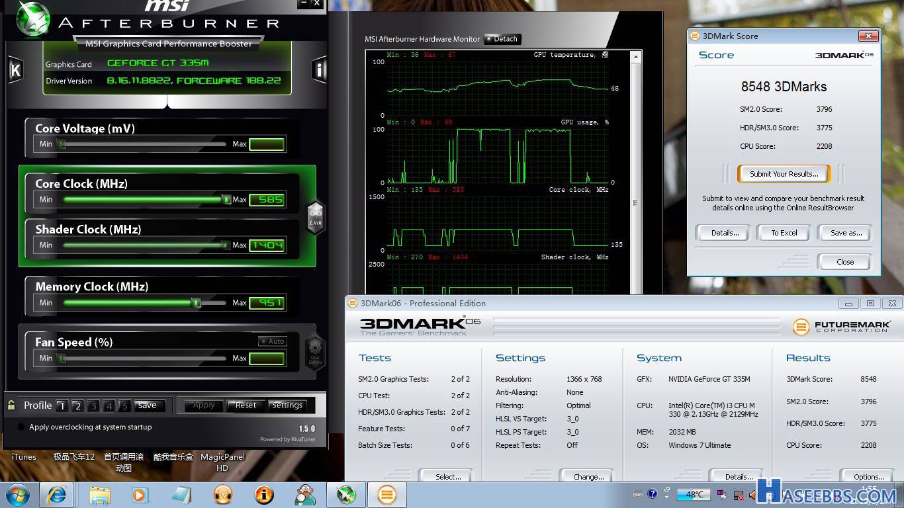Click the hardware monitor vertical scrollbar

click(x=635, y=172)
